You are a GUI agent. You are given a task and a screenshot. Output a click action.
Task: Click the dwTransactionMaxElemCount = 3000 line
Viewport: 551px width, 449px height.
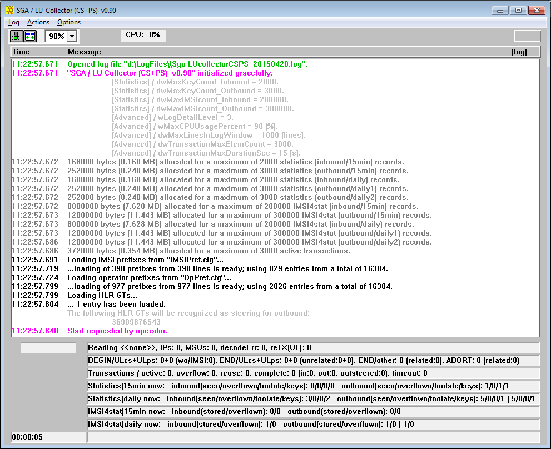pyautogui.click(x=202, y=144)
